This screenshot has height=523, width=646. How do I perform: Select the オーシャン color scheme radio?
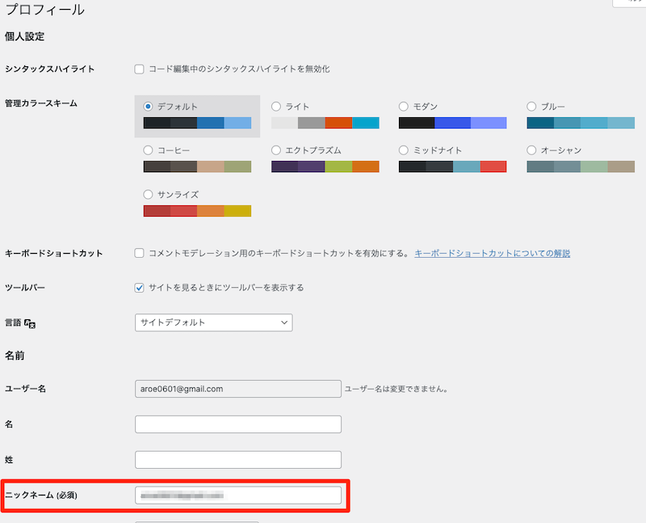532,150
